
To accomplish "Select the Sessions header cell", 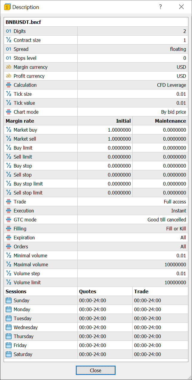I will (41, 291).
